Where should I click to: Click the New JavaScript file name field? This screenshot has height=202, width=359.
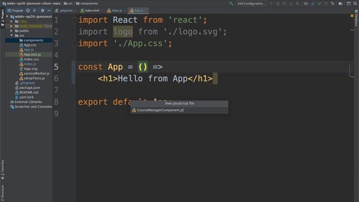(179, 110)
